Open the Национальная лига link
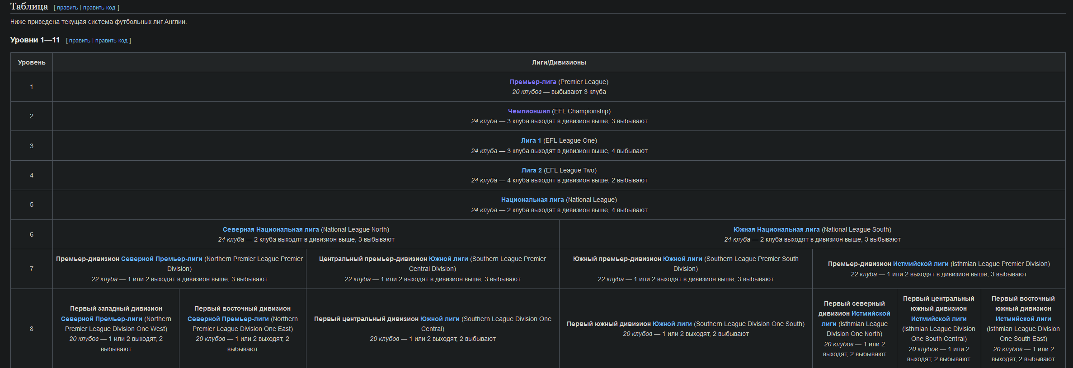 pyautogui.click(x=532, y=200)
